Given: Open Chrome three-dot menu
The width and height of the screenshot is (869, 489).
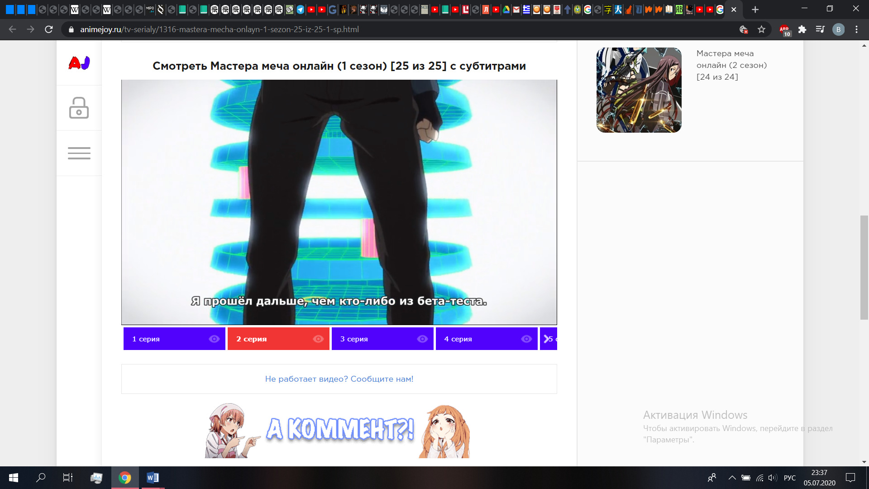Looking at the screenshot, I should coord(856,29).
